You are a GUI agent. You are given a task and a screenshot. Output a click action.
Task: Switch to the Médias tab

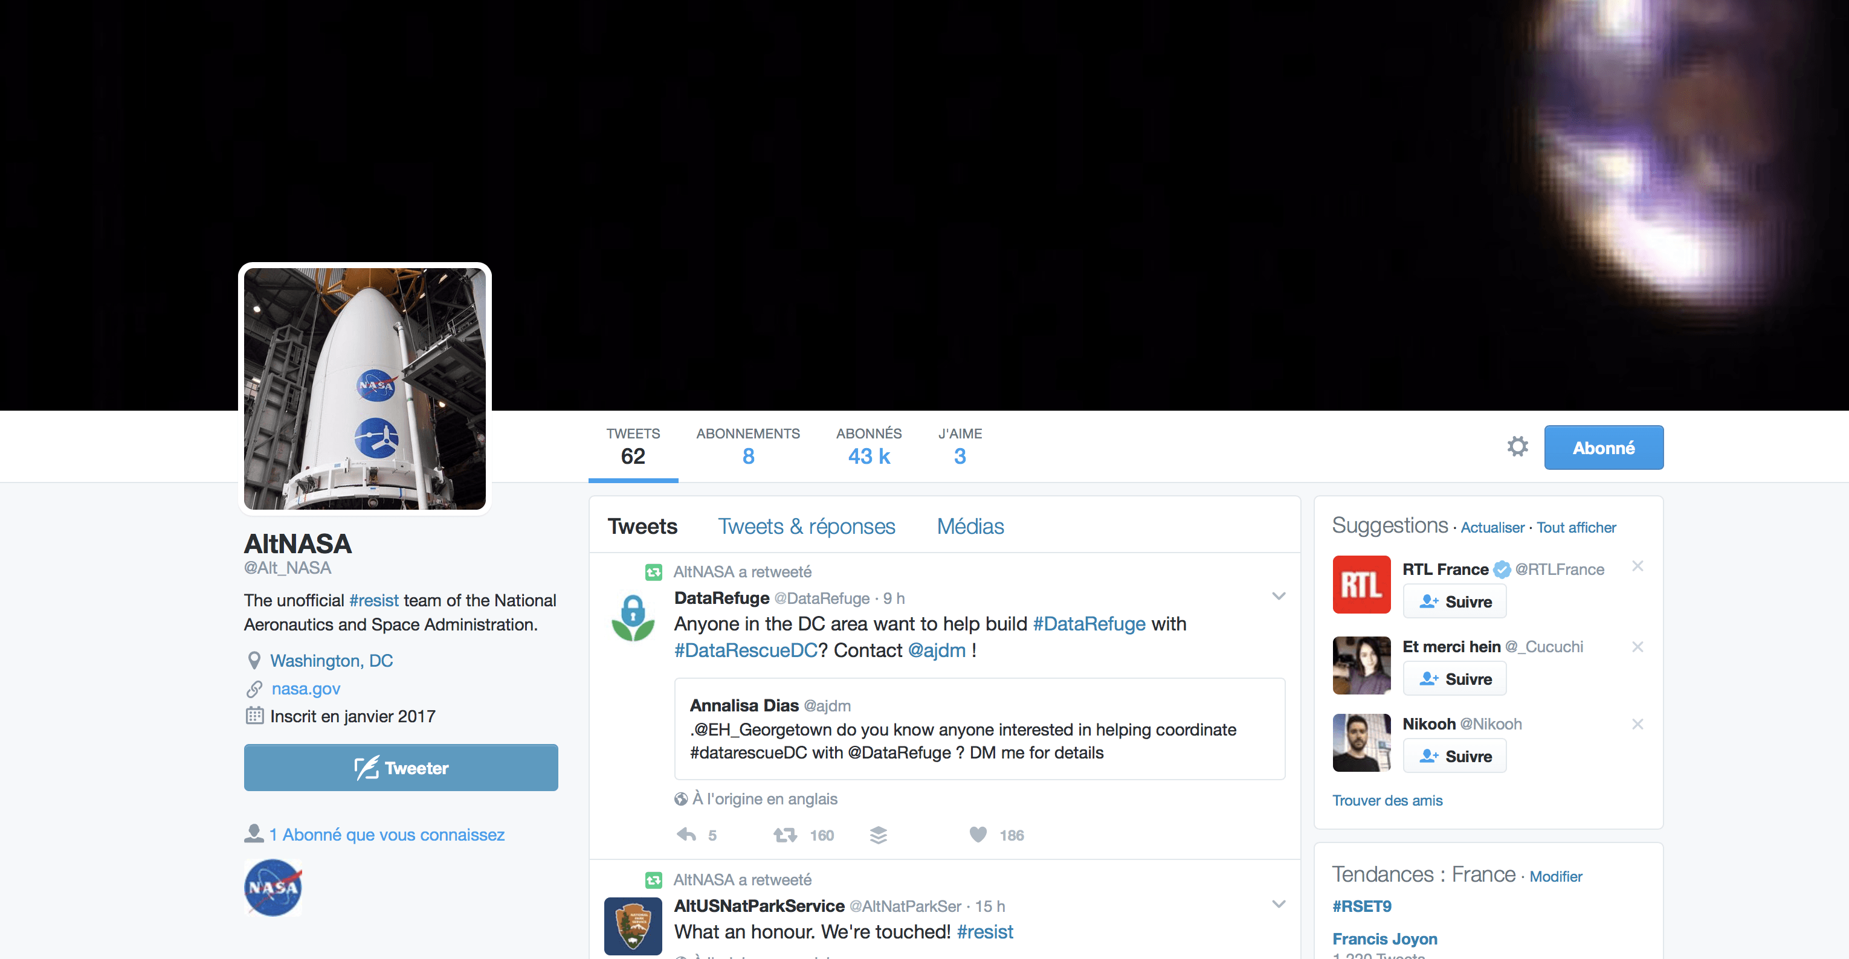click(970, 526)
